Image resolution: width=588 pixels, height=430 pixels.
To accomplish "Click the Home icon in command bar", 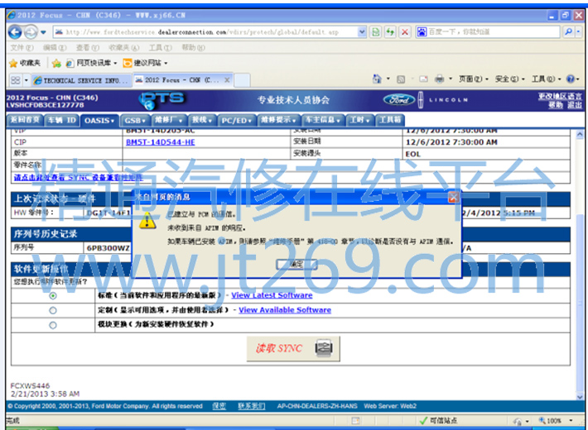I will [377, 79].
